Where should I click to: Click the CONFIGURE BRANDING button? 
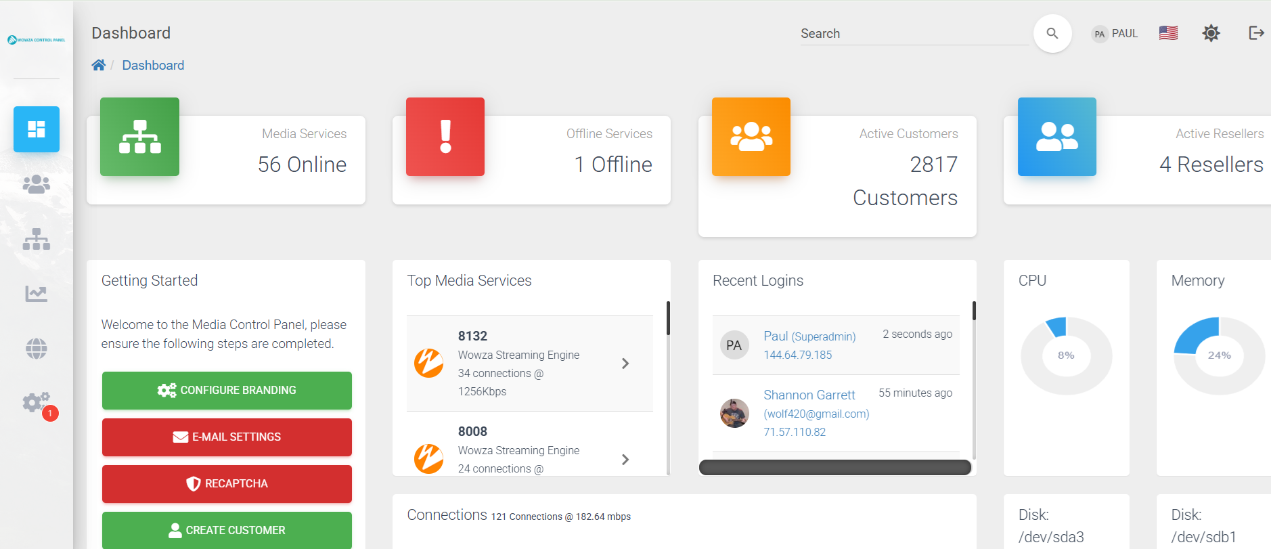[227, 391]
